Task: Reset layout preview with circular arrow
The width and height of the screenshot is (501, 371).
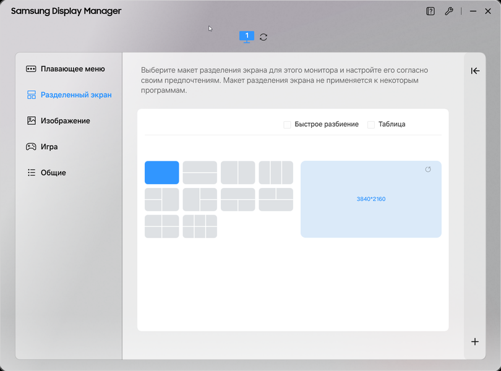Action: (428, 169)
